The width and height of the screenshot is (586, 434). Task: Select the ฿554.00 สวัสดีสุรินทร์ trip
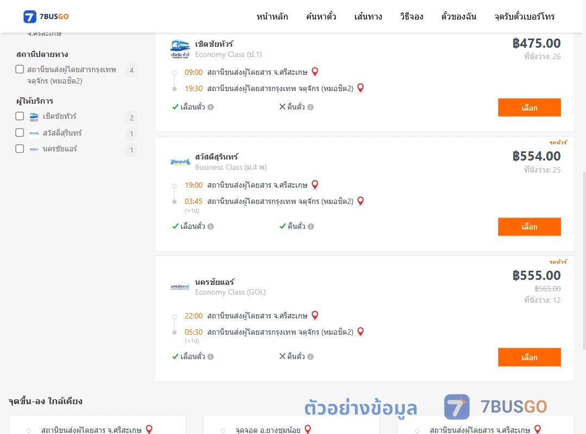coord(529,227)
